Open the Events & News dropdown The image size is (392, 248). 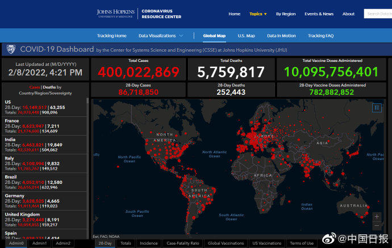[x=319, y=14]
